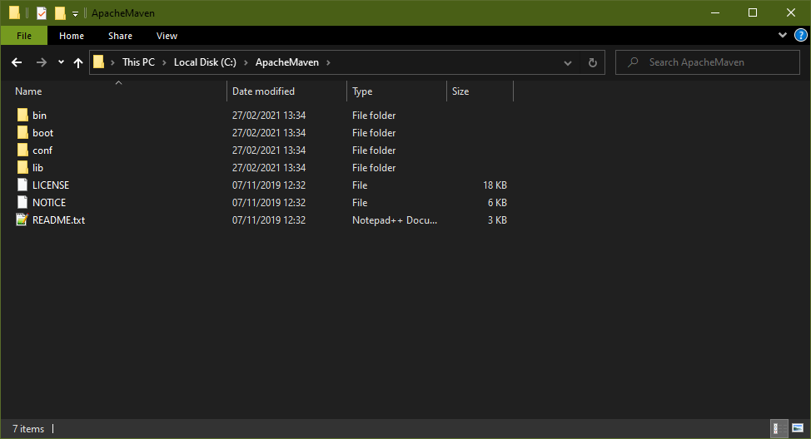The height and width of the screenshot is (439, 811).
Task: Click the 7 items status bar text
Action: click(x=28, y=429)
